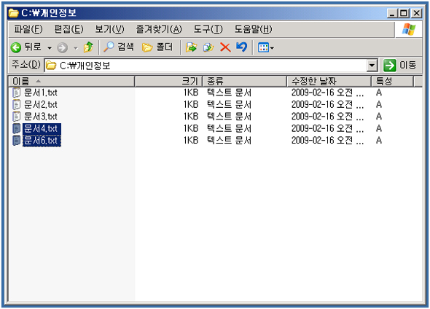Screen dimensions: 430x309
Task: Click the Windows logo throbber
Action: 409,29
